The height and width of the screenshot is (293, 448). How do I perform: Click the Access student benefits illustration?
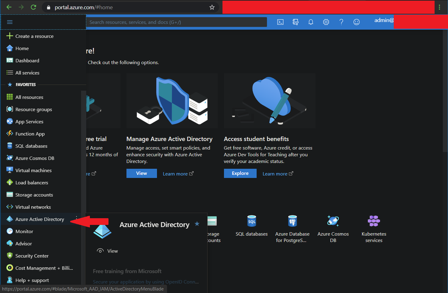tap(270, 101)
